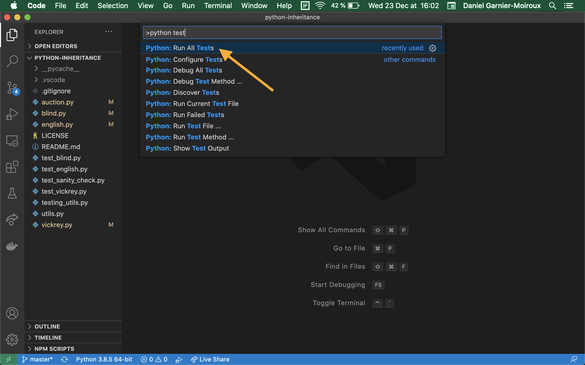Open test_vickrey.py in the explorer
585x365 pixels.
click(64, 191)
